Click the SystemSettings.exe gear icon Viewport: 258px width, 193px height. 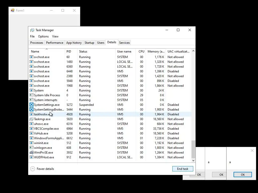click(31, 105)
